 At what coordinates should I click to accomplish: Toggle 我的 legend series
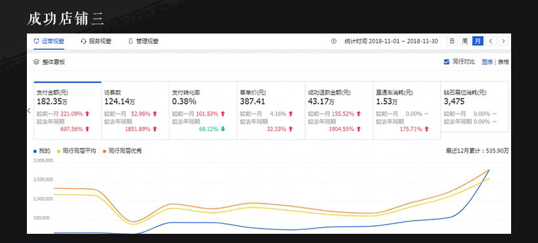(42, 151)
